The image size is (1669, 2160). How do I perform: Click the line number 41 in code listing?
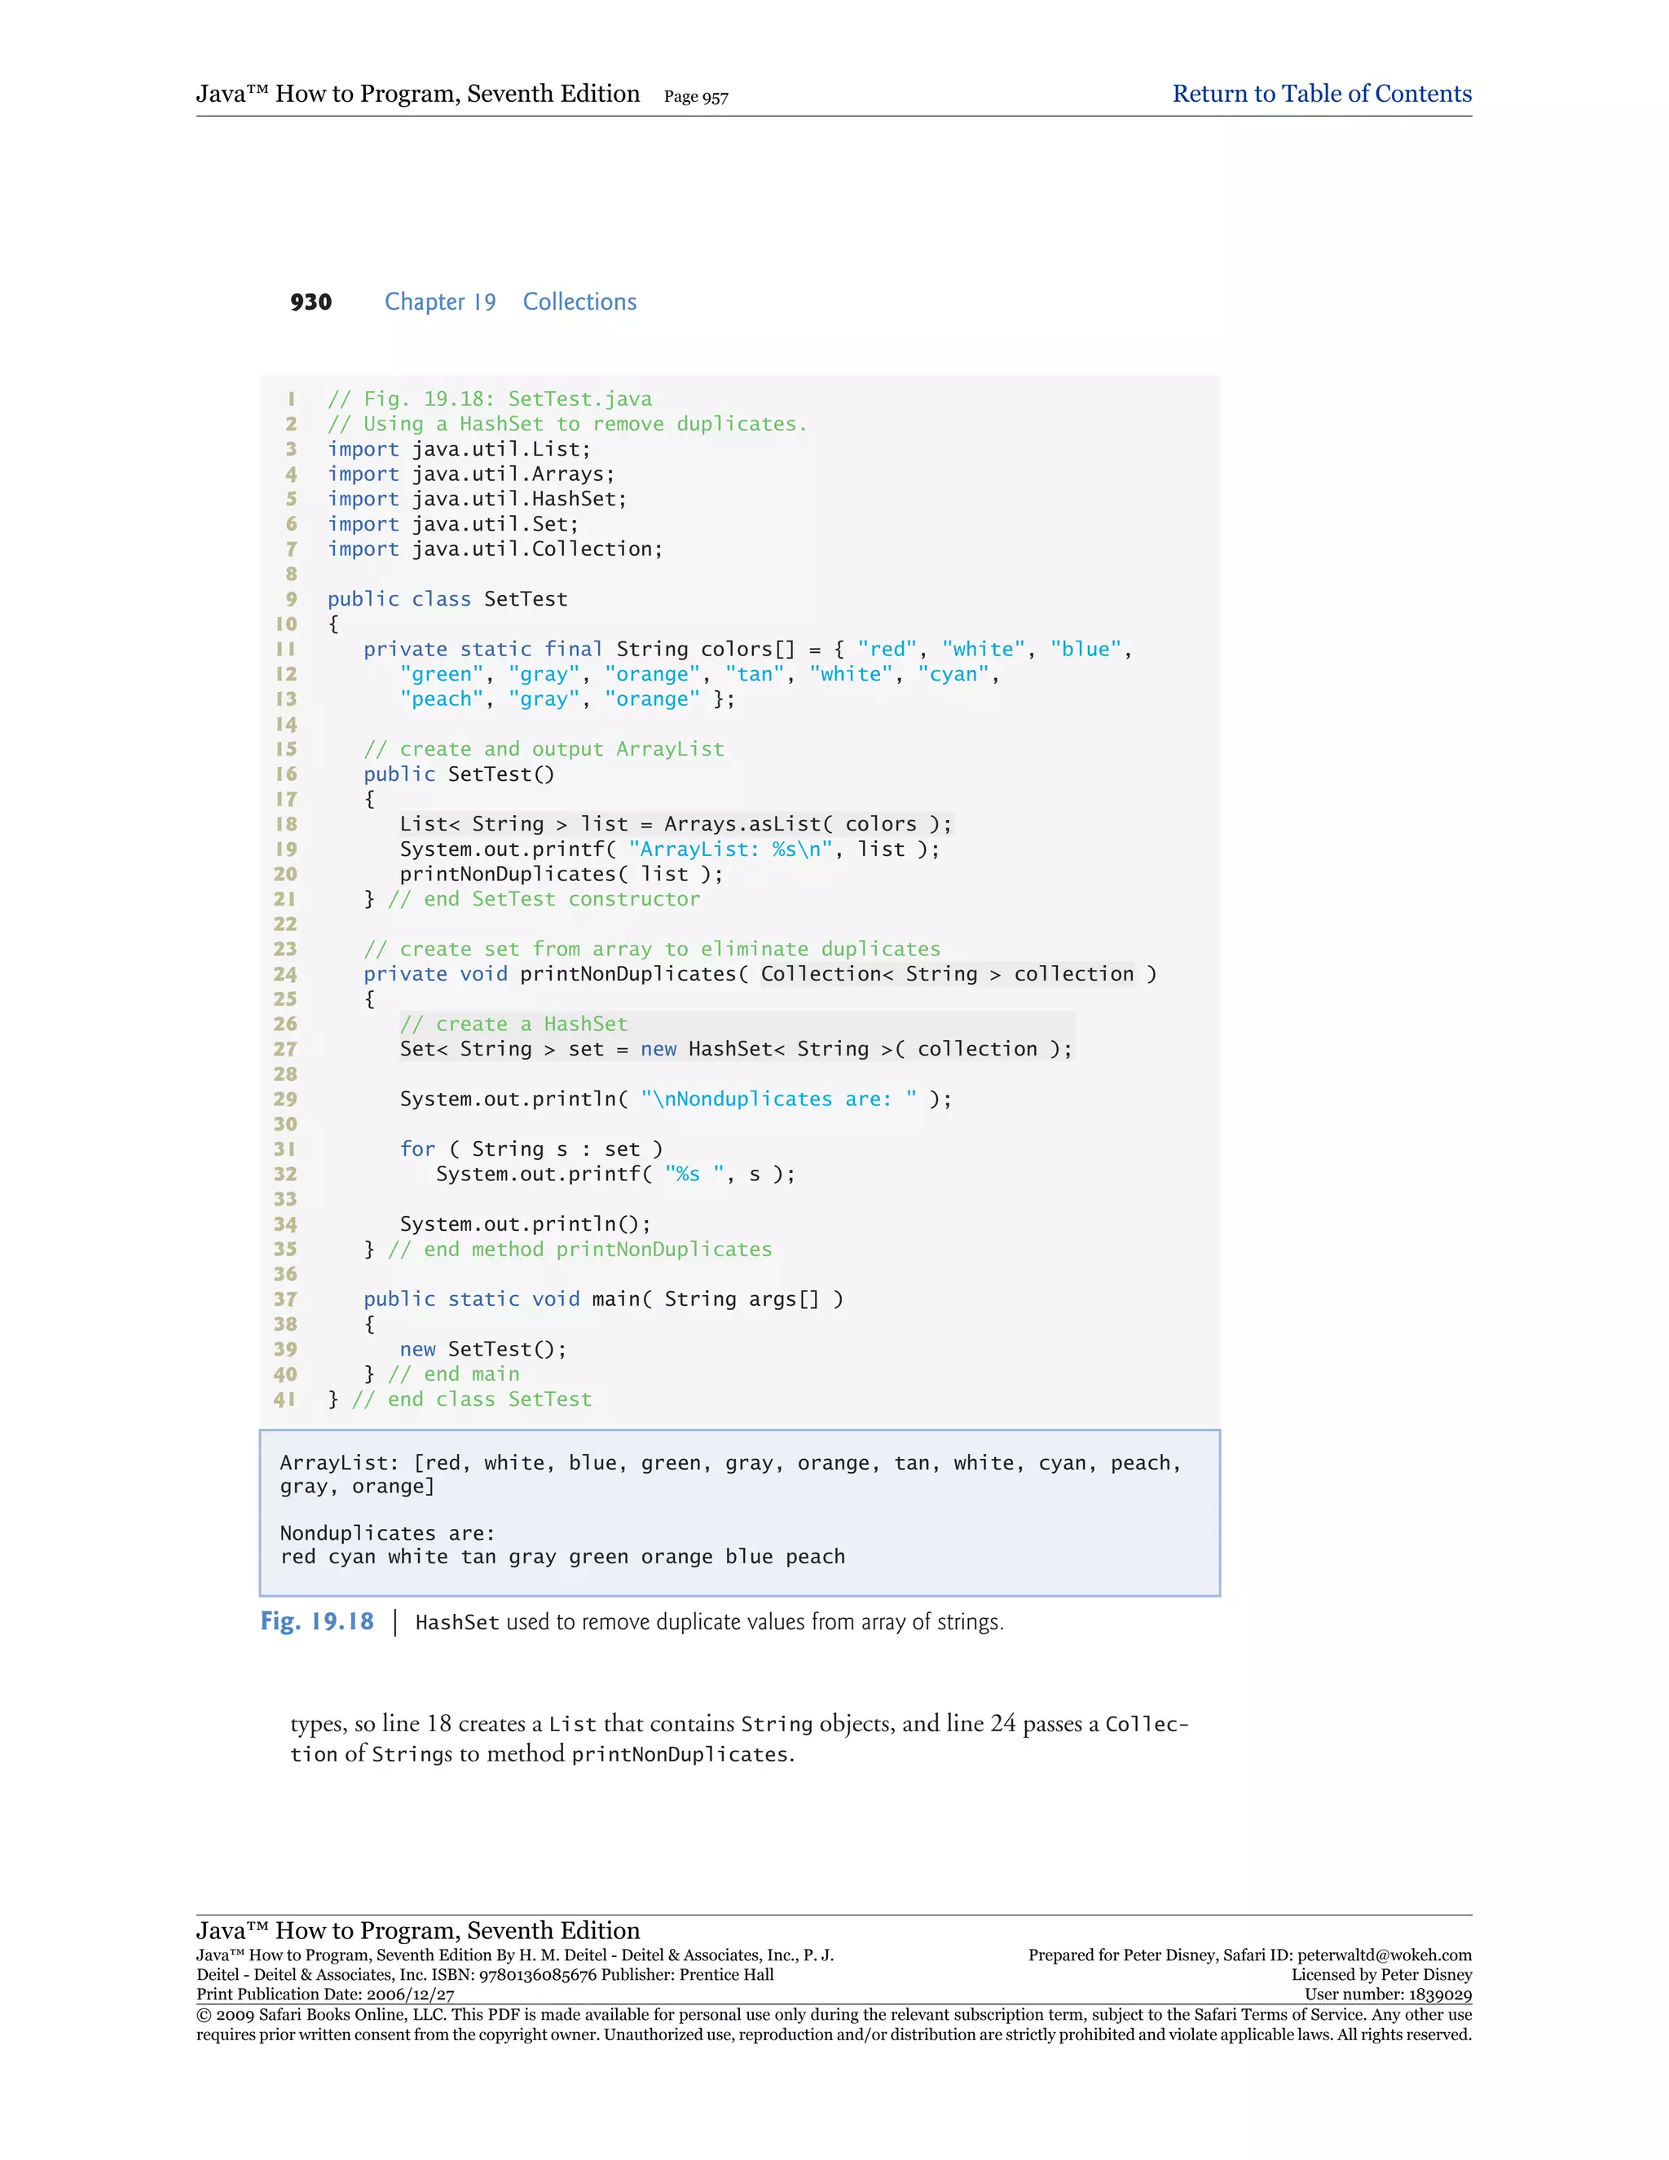[x=284, y=1399]
